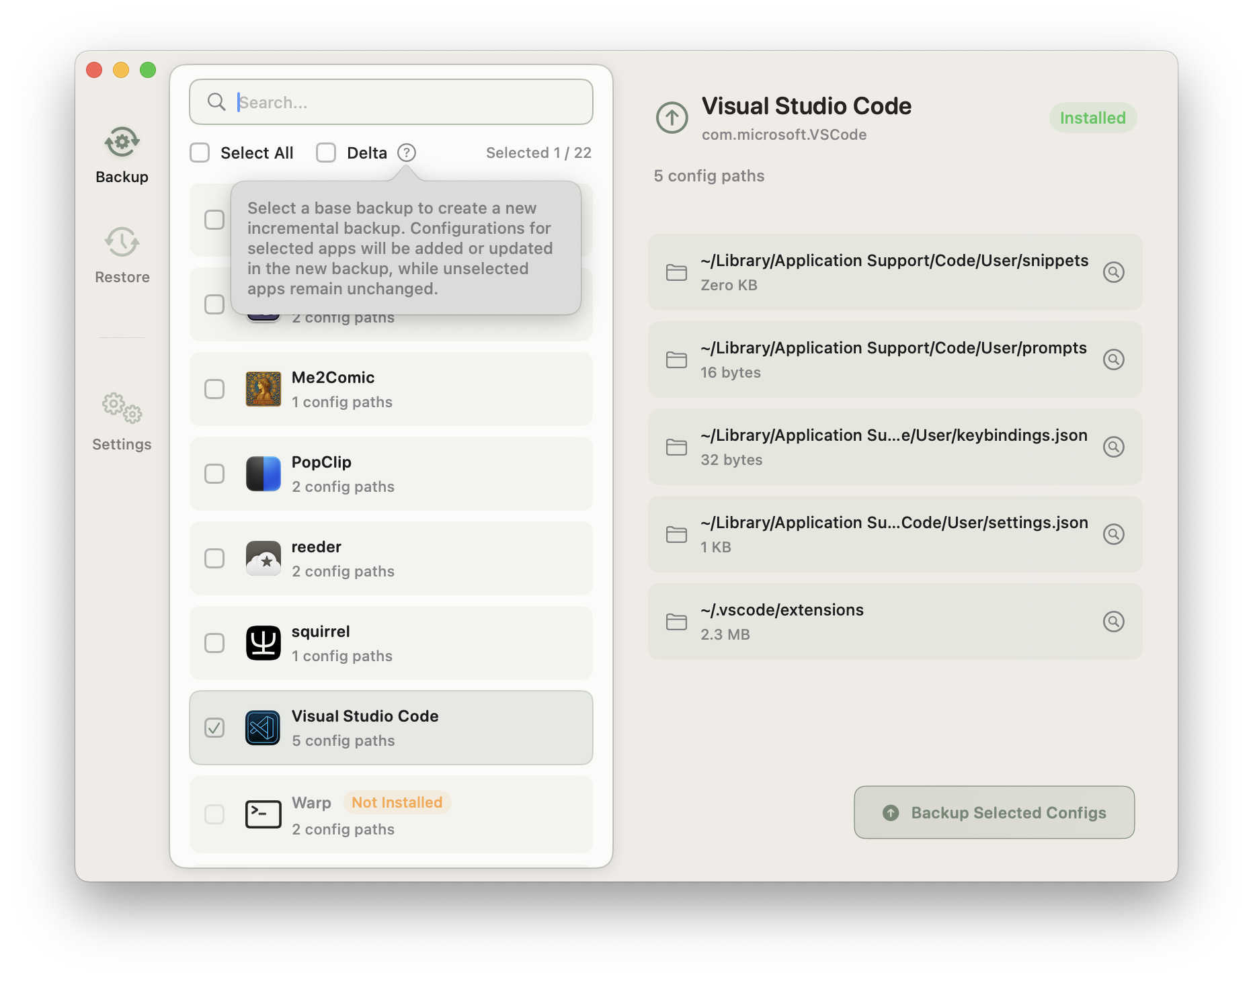Click the ~/.vscode/extensions path text

pos(782,610)
